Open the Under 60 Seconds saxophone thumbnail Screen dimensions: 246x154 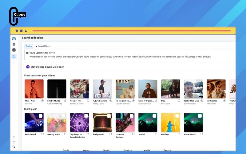coord(125,122)
